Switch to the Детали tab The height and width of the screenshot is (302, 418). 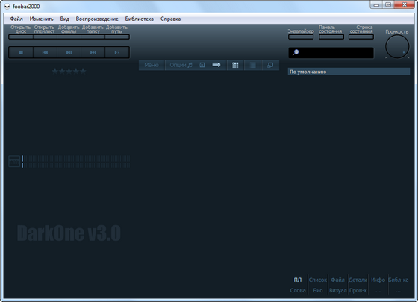coord(358,280)
